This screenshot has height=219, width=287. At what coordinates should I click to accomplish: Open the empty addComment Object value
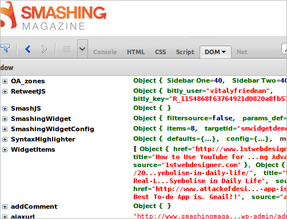click(x=152, y=206)
